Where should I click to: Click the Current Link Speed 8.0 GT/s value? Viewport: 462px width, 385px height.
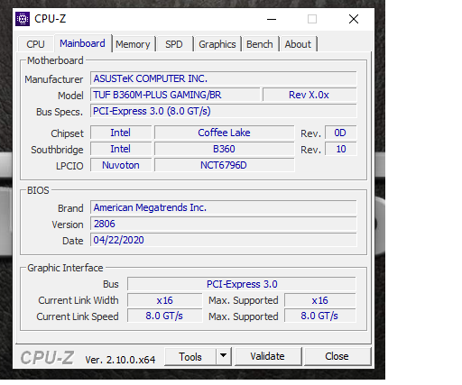click(x=165, y=316)
